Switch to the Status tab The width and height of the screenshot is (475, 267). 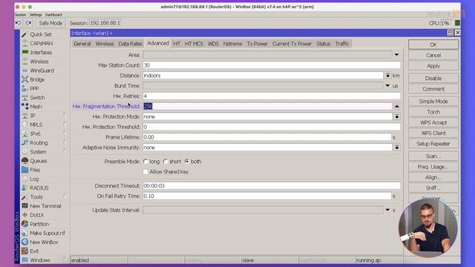point(324,44)
